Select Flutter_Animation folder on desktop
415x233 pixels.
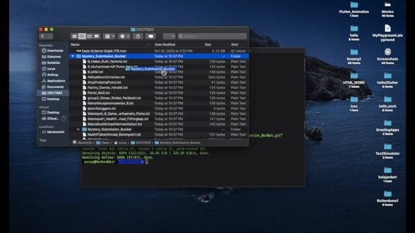[354, 9]
